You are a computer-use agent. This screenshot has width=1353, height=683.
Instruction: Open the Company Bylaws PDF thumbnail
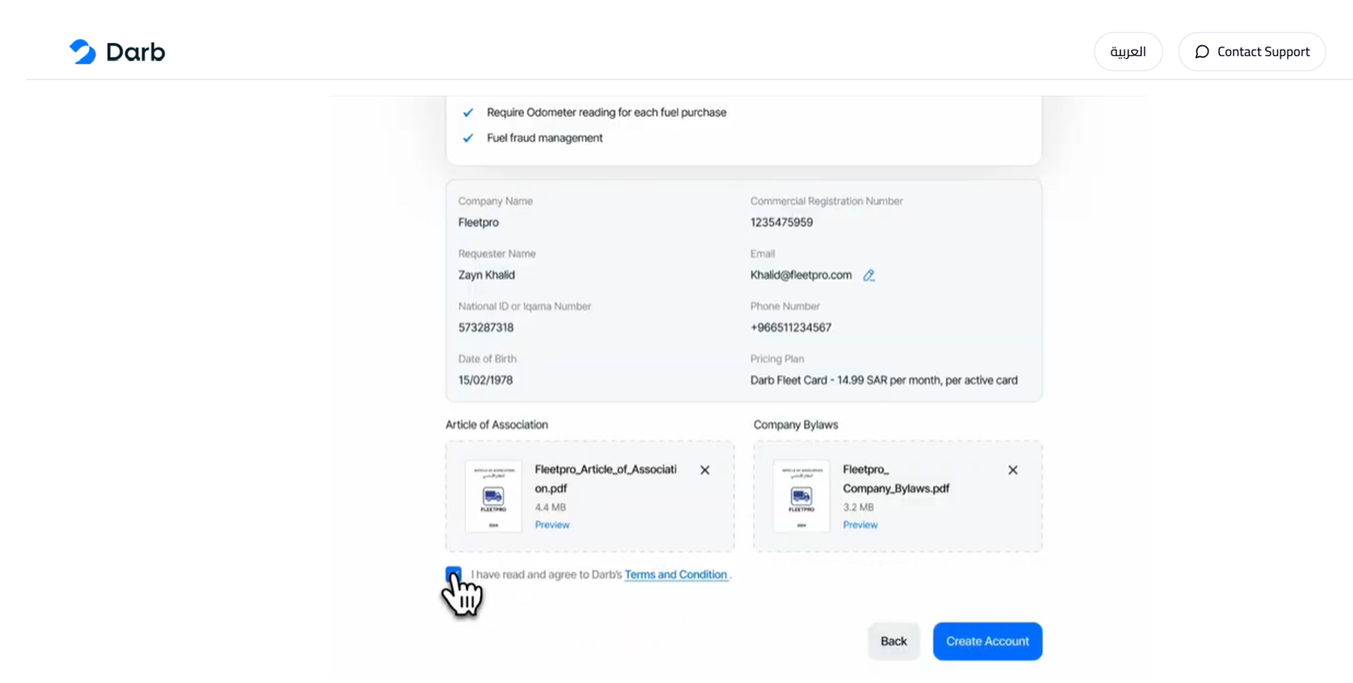(x=801, y=496)
